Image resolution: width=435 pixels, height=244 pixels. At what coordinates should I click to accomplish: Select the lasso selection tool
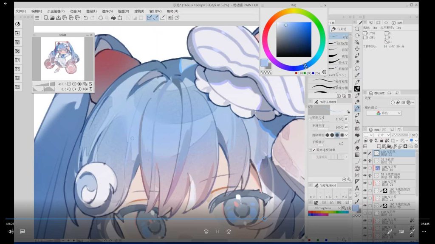357,69
